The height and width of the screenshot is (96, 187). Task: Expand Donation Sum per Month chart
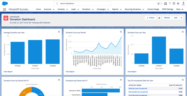click(121, 32)
